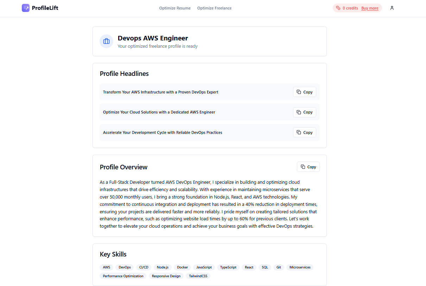
Task: Click headline text 'Optimize Your Cloud Solutions with a Dedicated AWS Engineer'
Action: coord(159,112)
